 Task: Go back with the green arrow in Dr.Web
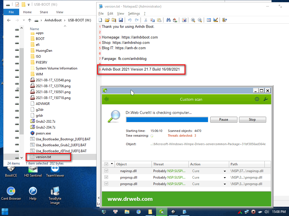tap(106, 99)
